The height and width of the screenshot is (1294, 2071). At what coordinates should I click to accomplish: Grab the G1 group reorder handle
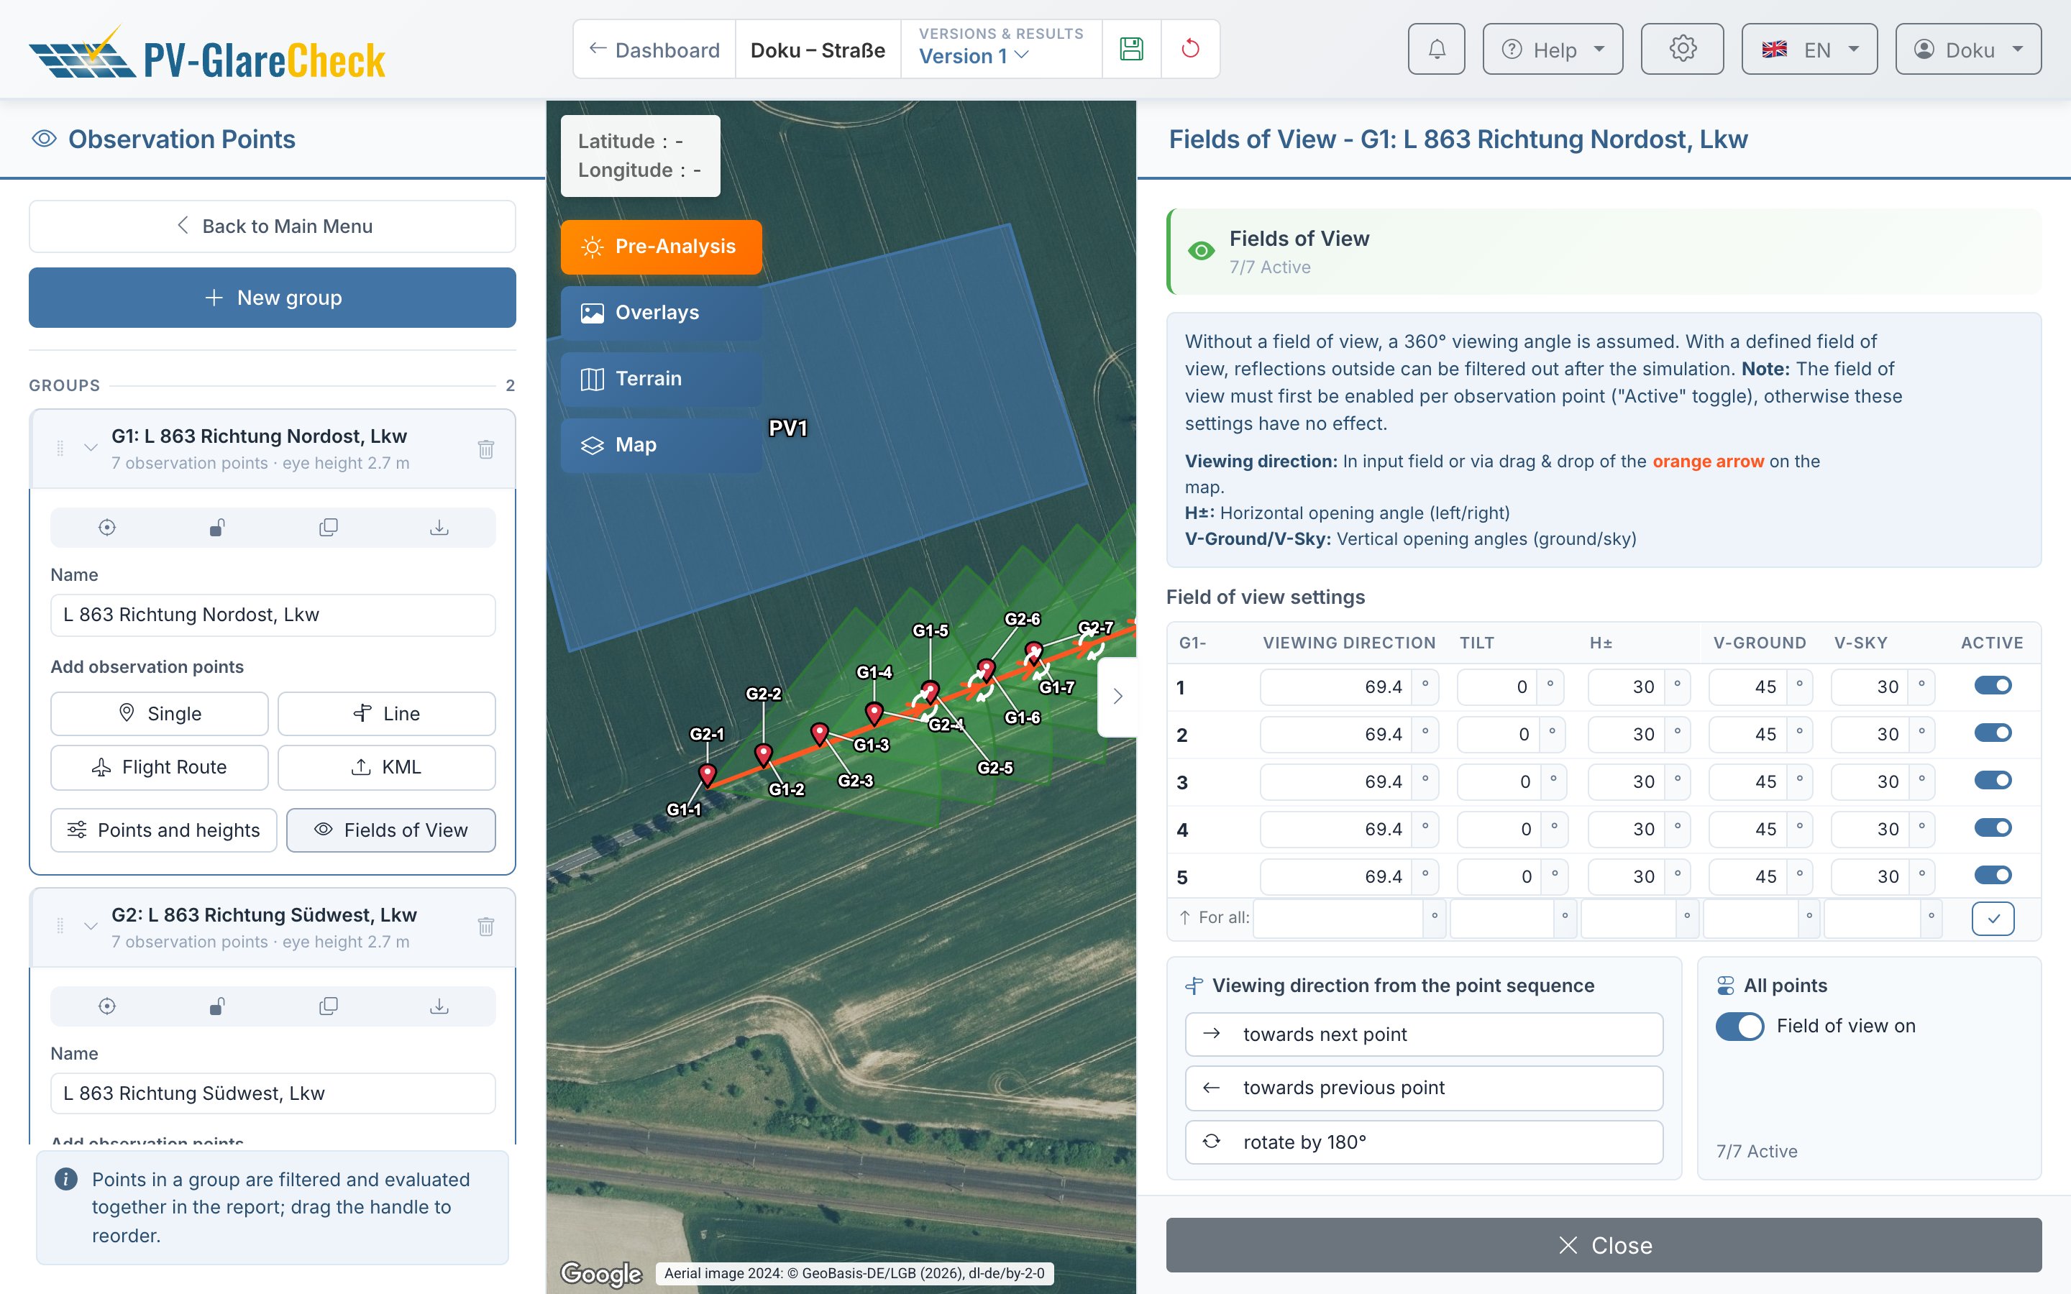60,449
